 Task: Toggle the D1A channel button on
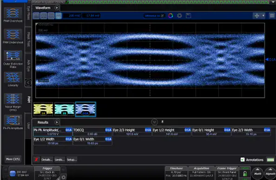[x=13, y=173]
